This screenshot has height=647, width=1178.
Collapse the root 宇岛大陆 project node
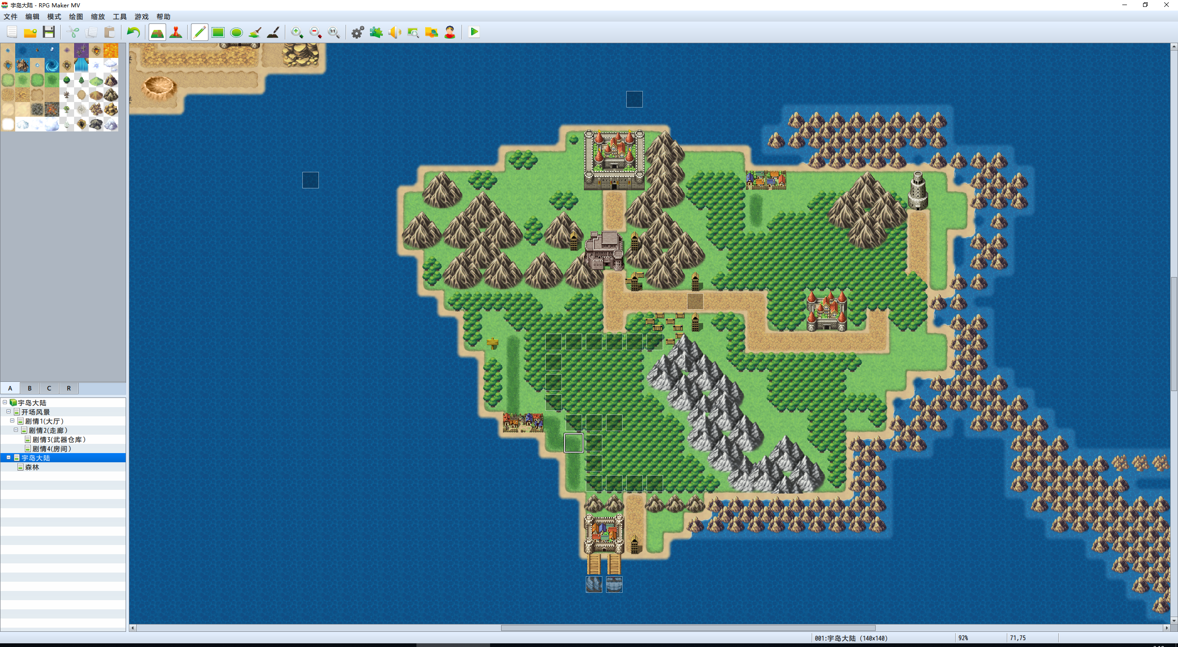(5, 403)
